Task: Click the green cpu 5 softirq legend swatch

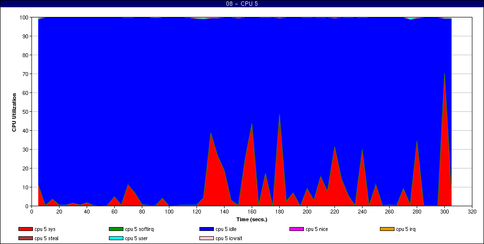Action: pyautogui.click(x=116, y=229)
